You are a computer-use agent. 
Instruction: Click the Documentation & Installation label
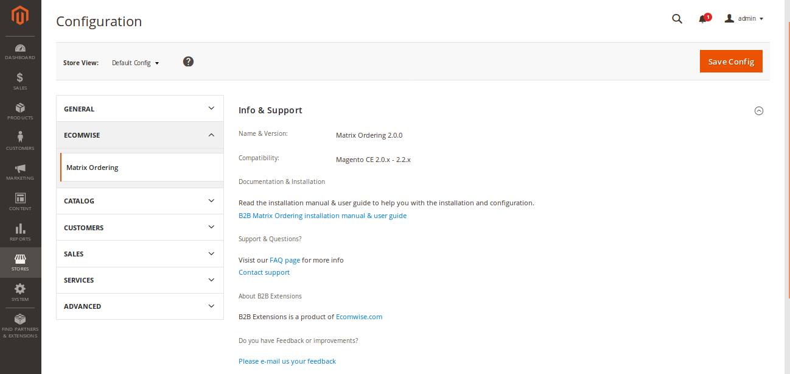click(x=282, y=182)
